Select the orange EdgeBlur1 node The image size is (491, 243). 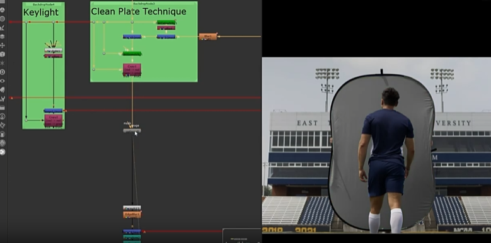pos(132,215)
